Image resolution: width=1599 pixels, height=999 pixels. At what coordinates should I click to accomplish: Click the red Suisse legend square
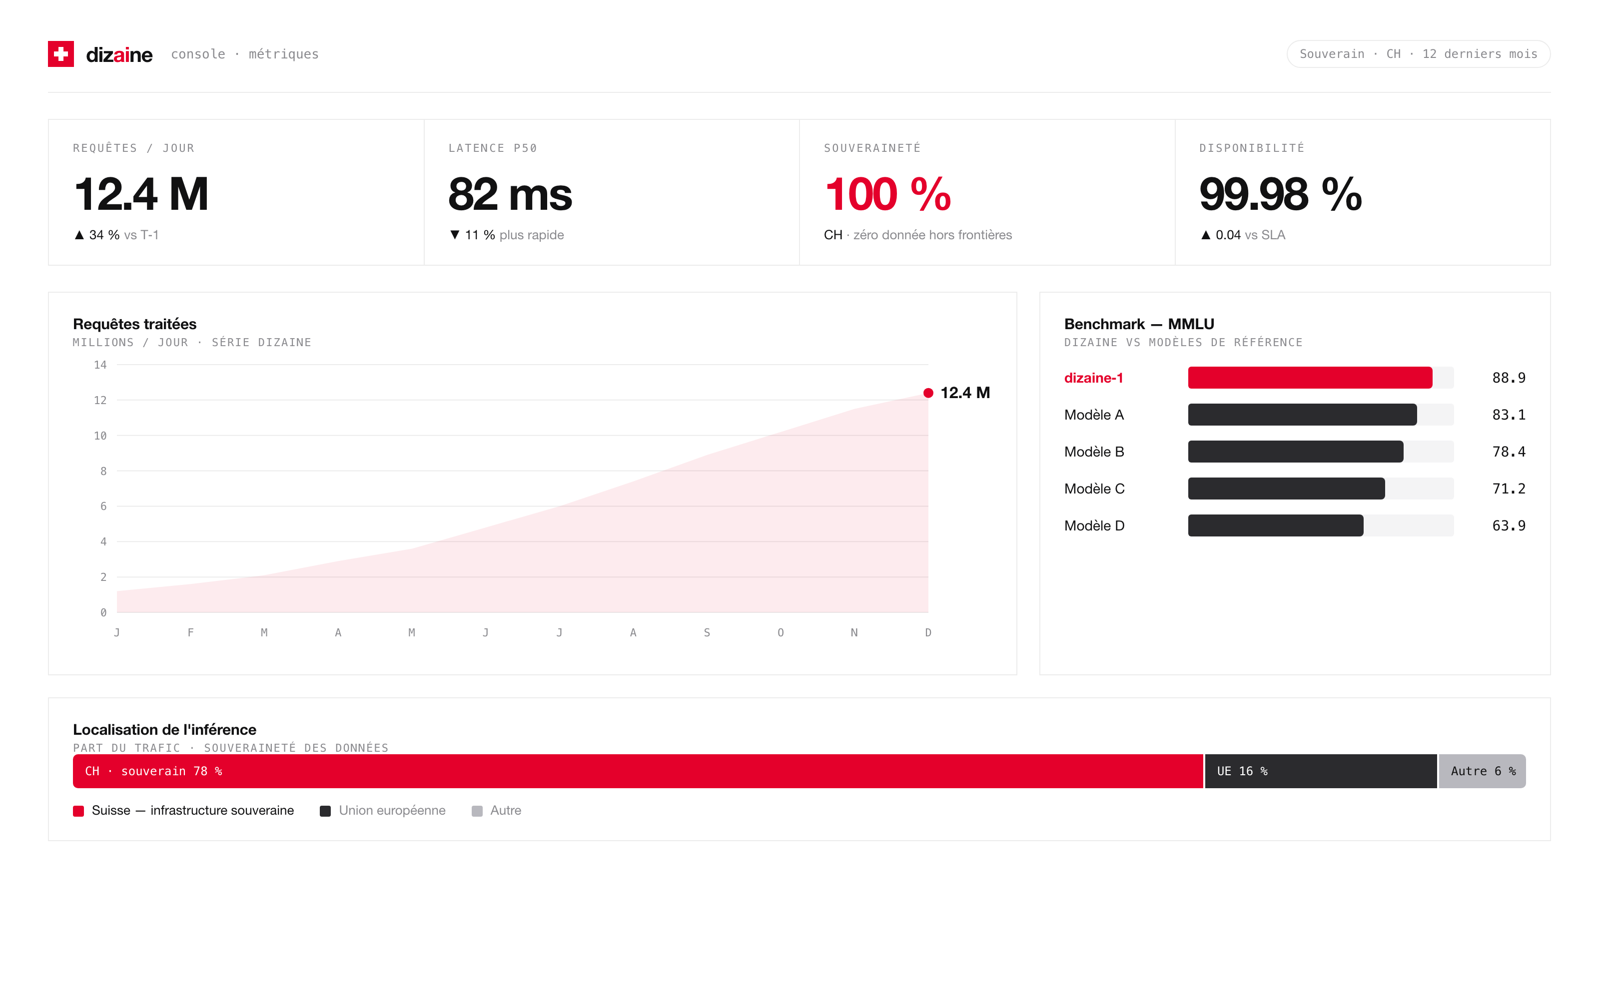(x=78, y=811)
